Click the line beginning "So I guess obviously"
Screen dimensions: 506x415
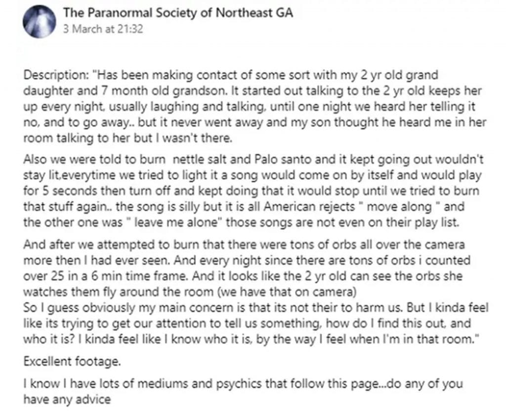(256, 307)
